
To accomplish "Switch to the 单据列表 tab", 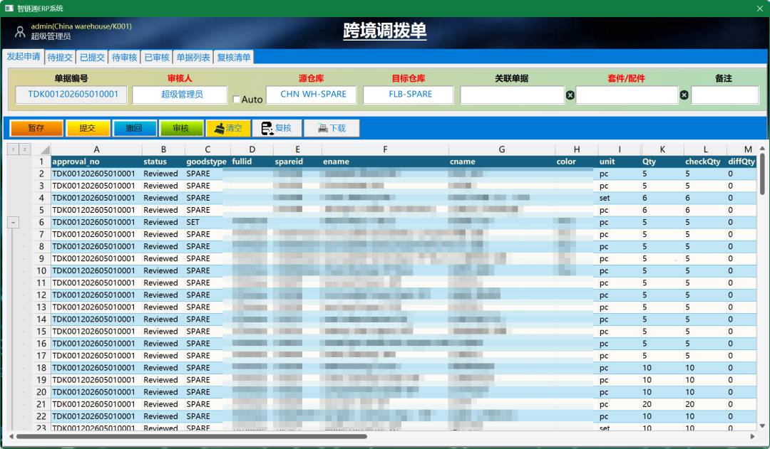I will coord(193,58).
